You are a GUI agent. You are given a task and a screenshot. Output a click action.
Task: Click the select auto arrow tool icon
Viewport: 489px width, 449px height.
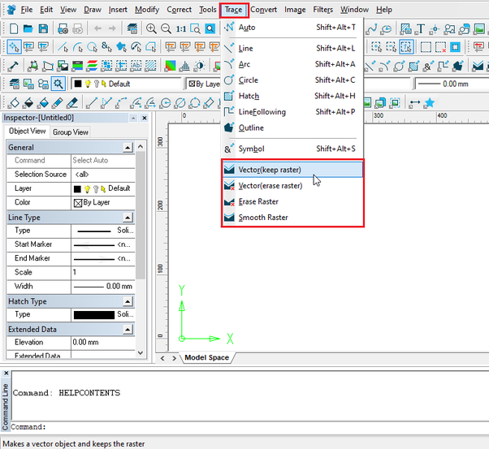click(x=14, y=47)
